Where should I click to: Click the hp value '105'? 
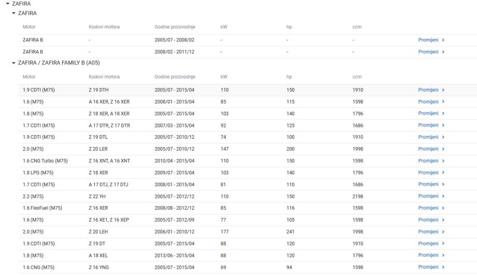tap(290, 220)
